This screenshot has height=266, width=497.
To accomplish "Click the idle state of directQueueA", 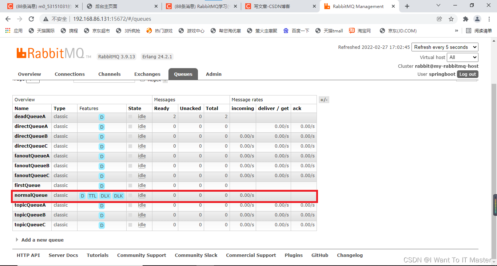I will [142, 126].
